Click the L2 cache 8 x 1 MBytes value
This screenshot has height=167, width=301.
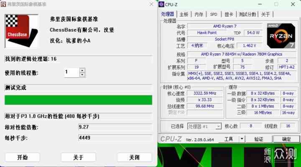pos(263,106)
